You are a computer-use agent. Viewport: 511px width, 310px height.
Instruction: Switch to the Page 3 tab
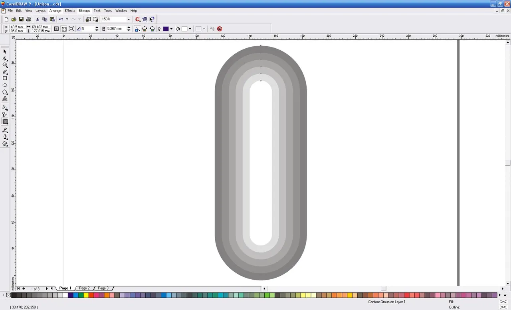tap(103, 288)
